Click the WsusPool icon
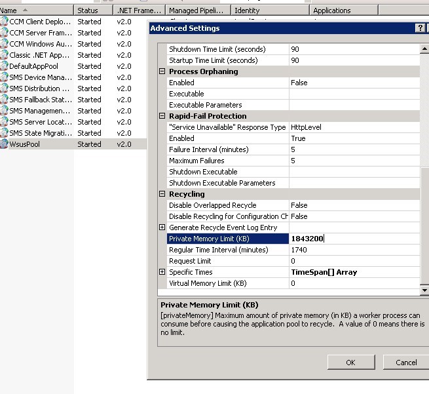The width and height of the screenshot is (429, 394). coord(4,144)
